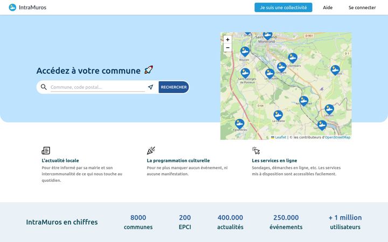The width and height of the screenshot is (388, 242).
Task: Click the IntraMuros en chiffres title
Action: click(x=62, y=222)
